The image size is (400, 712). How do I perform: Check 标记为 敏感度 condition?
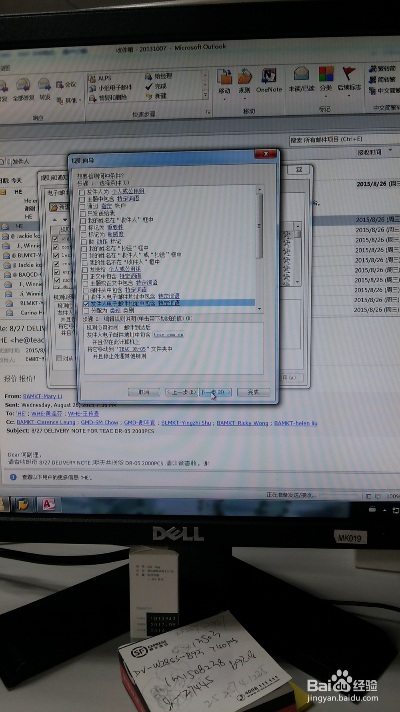(84, 235)
